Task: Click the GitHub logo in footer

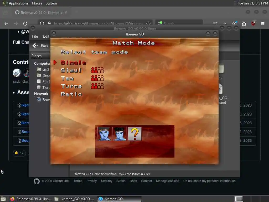Action: click(37, 181)
